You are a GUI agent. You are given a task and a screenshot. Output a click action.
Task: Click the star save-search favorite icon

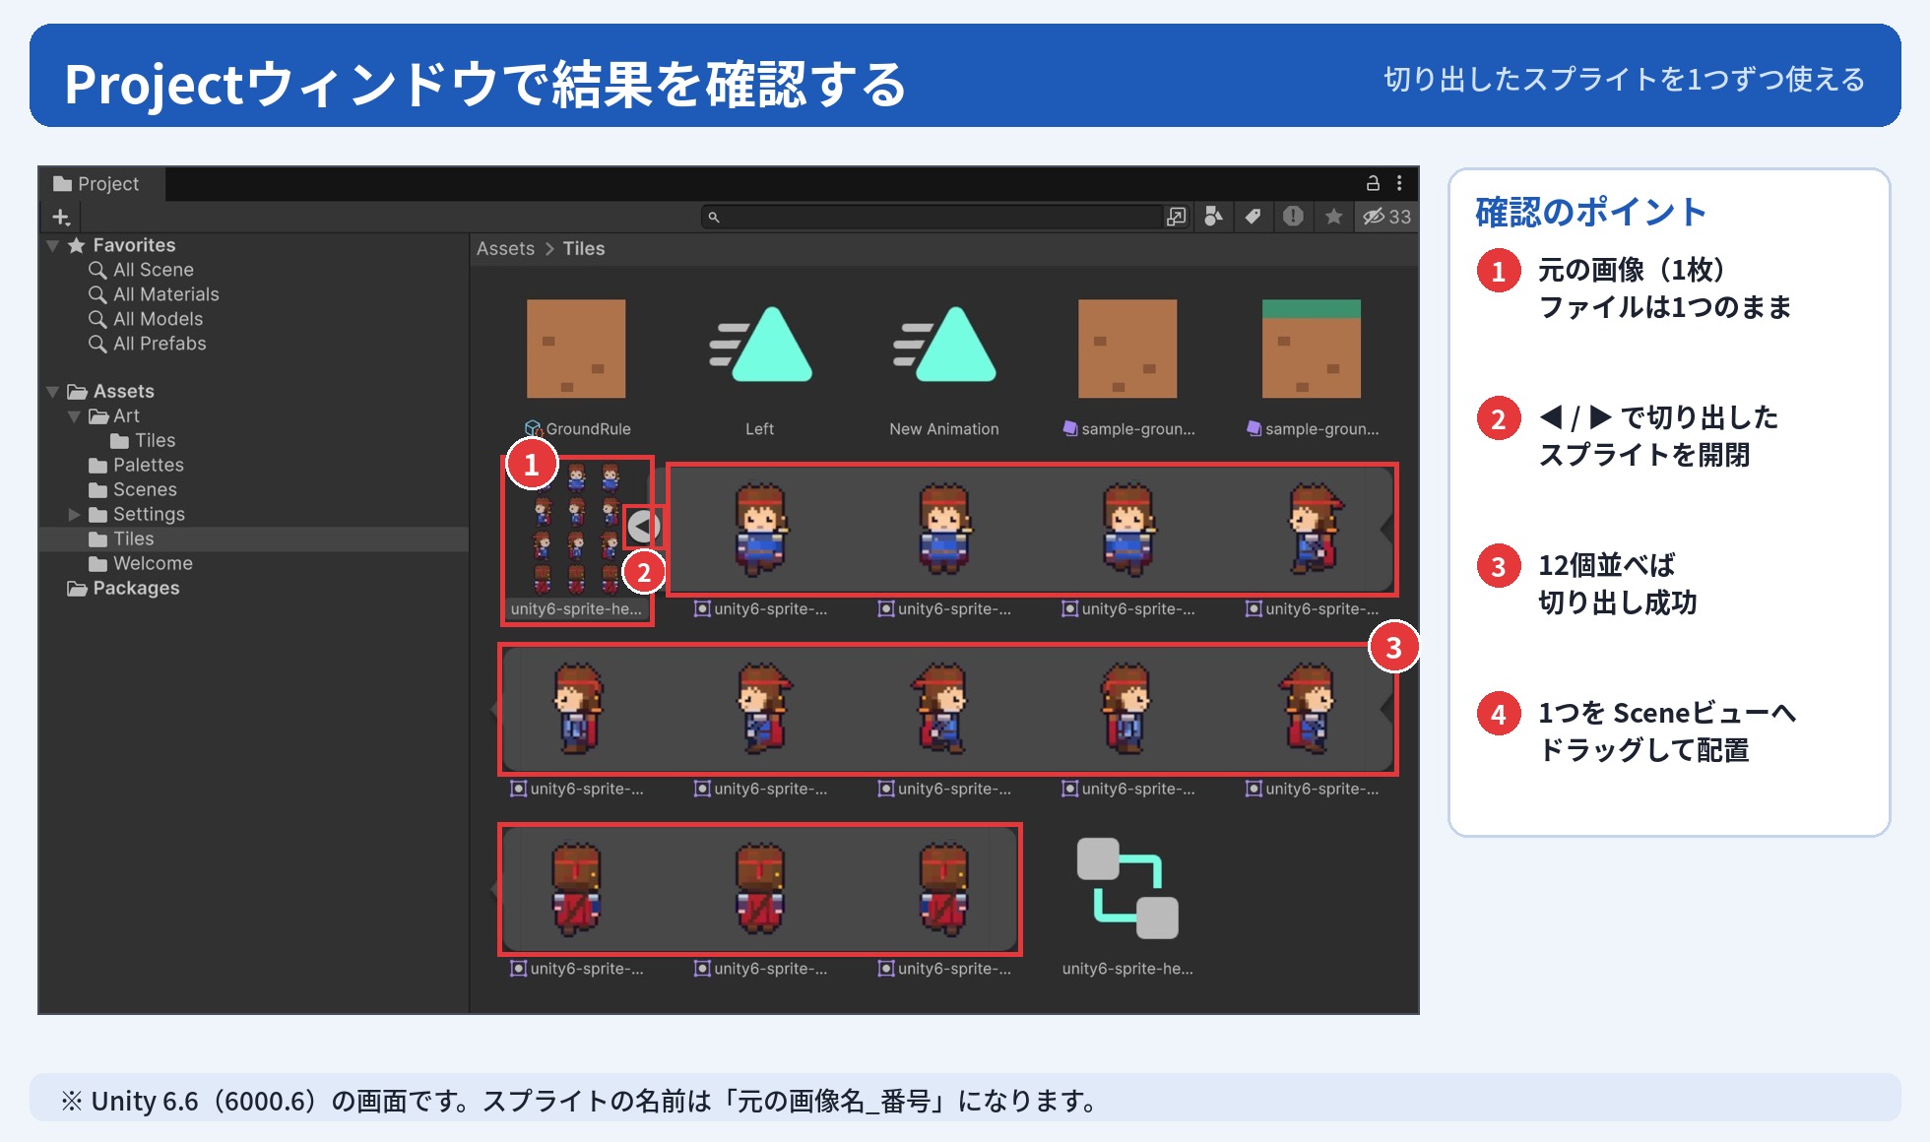tap(1333, 217)
